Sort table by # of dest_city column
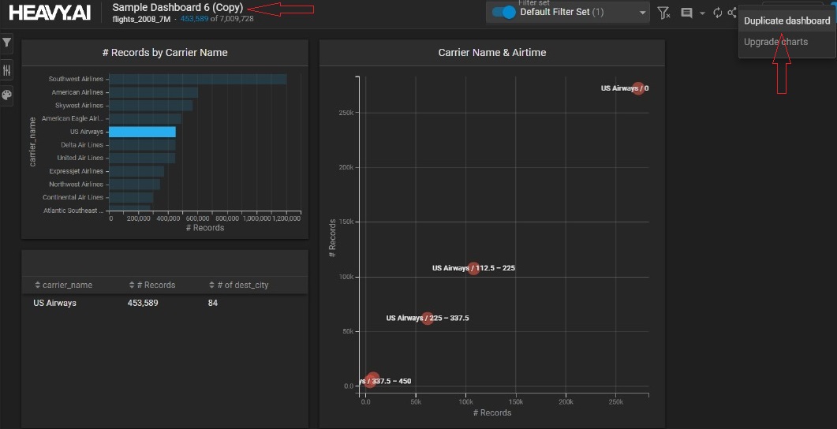The width and height of the screenshot is (837, 429). pos(238,285)
